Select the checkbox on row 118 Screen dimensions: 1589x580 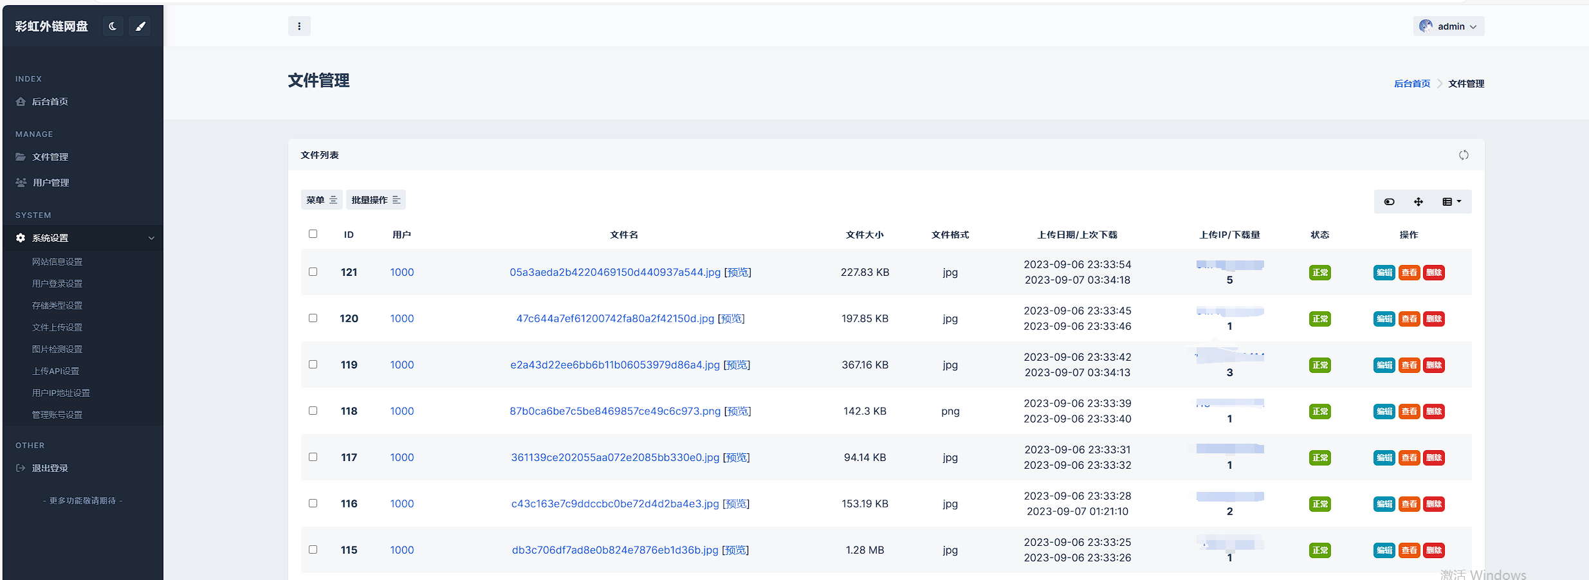click(313, 411)
